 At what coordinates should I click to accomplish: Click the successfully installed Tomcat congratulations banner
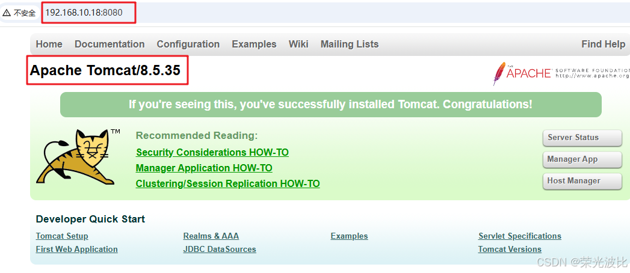point(331,105)
